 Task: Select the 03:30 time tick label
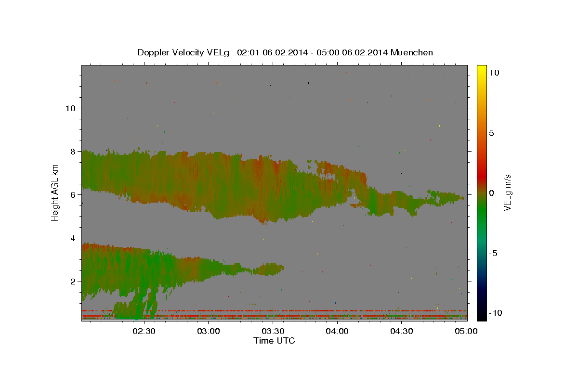(273, 331)
